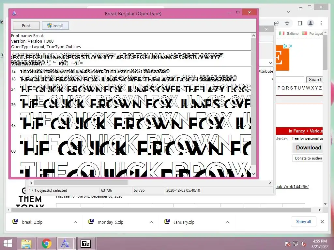This screenshot has height=250, width=334.
Task: Click Show all downloads button
Action: point(304,222)
